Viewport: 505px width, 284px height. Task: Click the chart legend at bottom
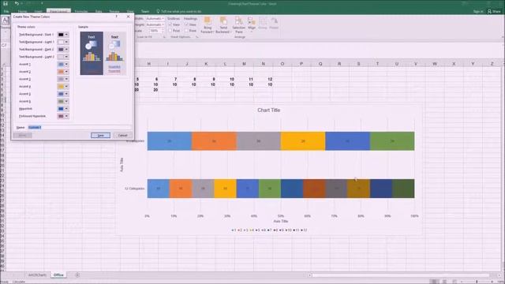click(269, 230)
